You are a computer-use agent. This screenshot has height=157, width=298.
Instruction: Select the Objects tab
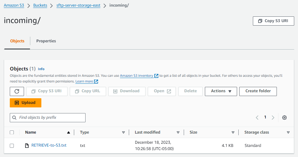coord(17,41)
